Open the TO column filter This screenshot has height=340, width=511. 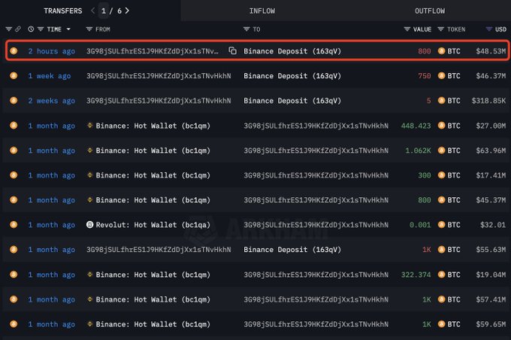tap(246, 29)
